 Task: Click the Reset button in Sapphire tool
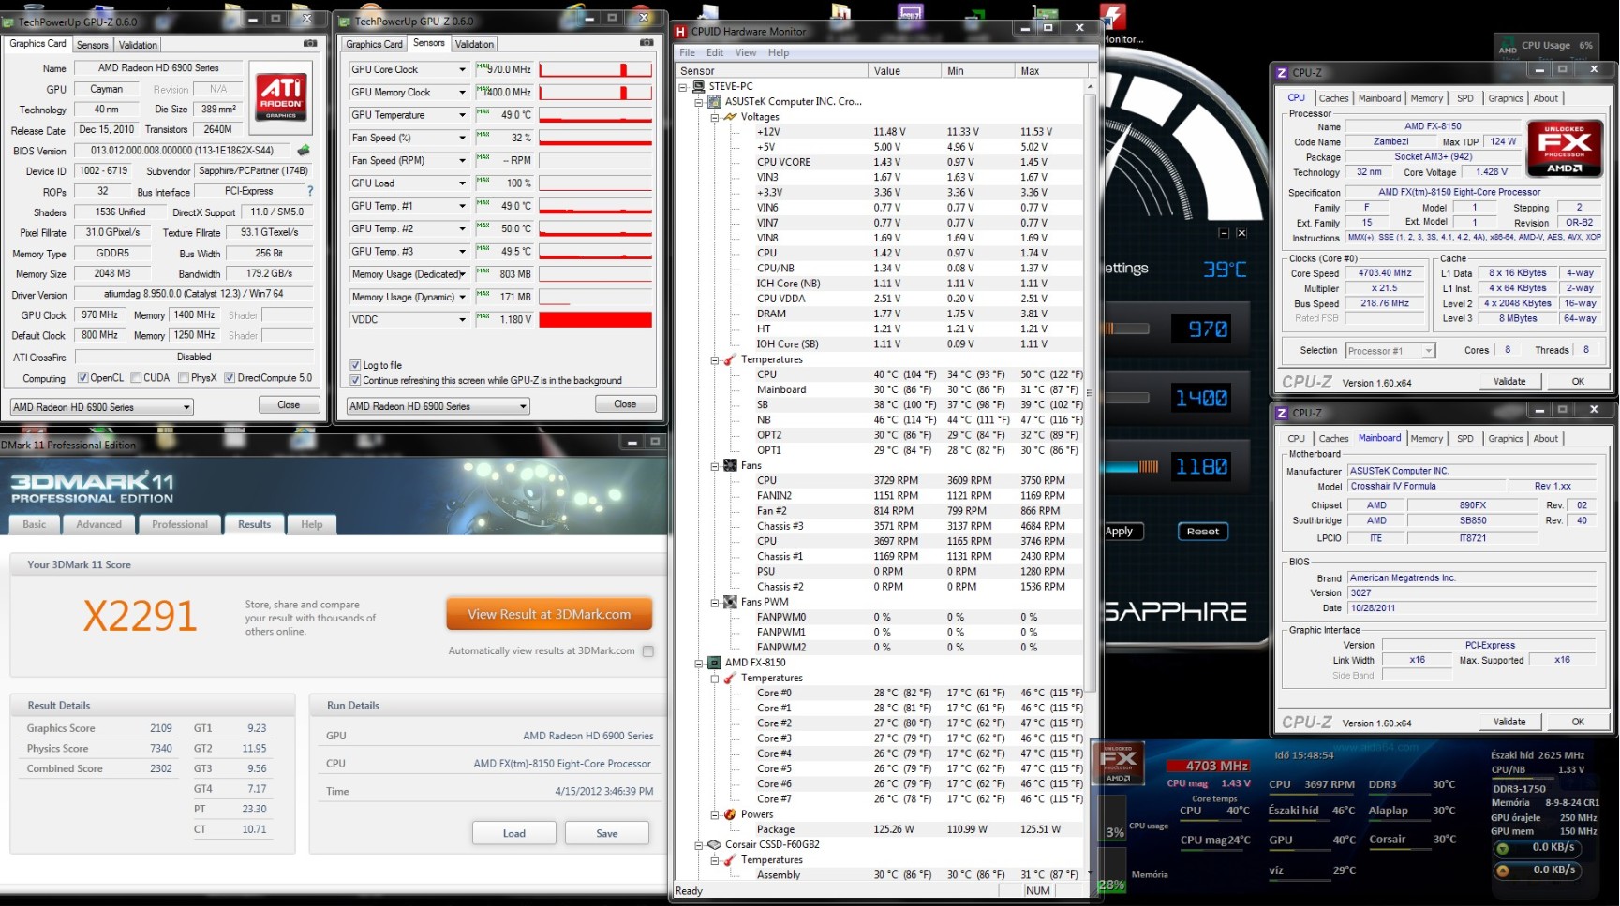[1203, 532]
